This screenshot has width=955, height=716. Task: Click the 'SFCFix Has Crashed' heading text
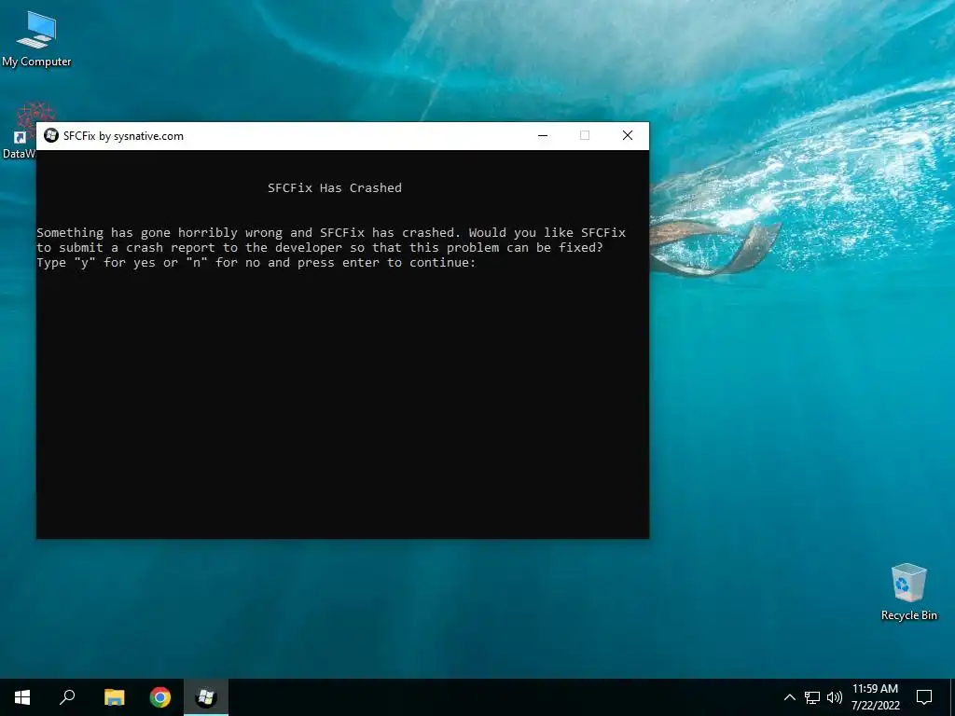(335, 188)
